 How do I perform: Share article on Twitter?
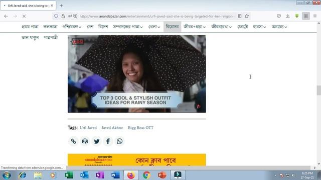[x=96, y=141]
